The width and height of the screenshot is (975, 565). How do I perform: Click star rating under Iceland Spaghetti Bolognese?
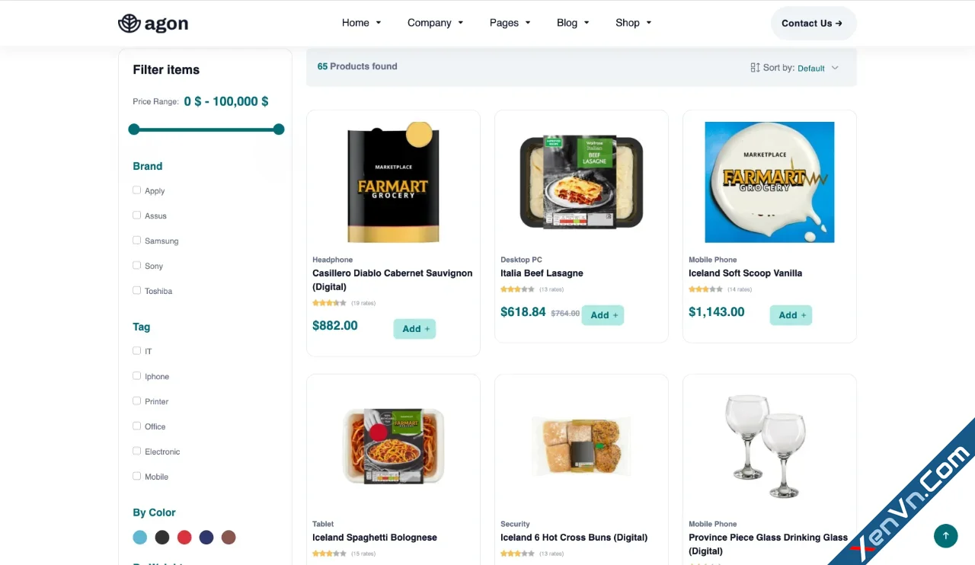[x=329, y=554]
